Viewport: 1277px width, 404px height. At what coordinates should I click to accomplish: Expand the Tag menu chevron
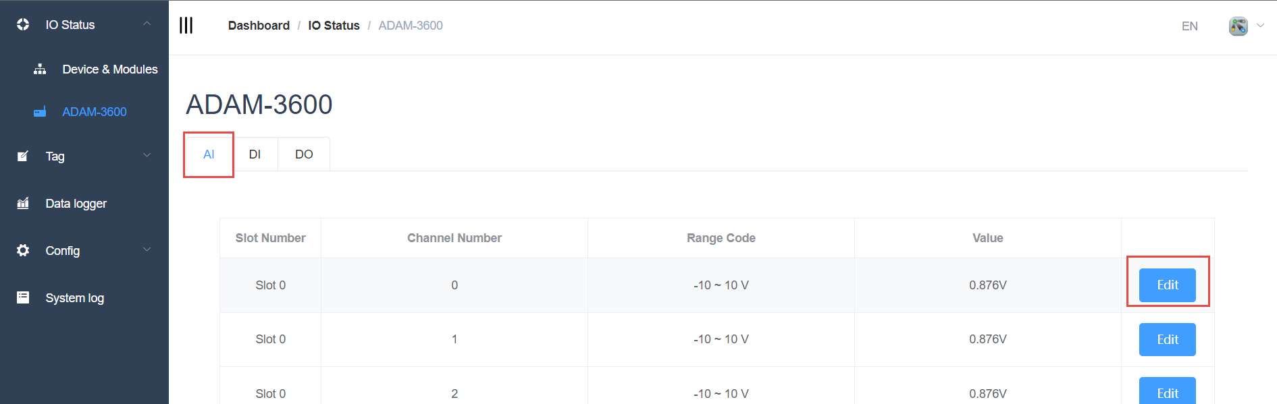(147, 156)
